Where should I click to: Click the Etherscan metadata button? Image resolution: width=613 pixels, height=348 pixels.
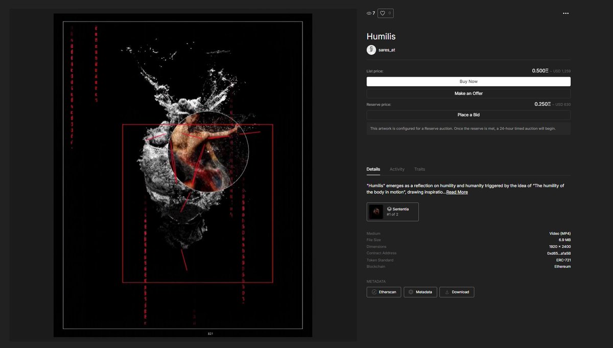pos(384,292)
